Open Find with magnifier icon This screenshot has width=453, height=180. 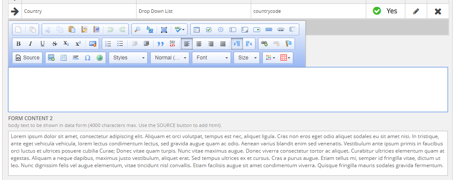pyautogui.click(x=138, y=30)
